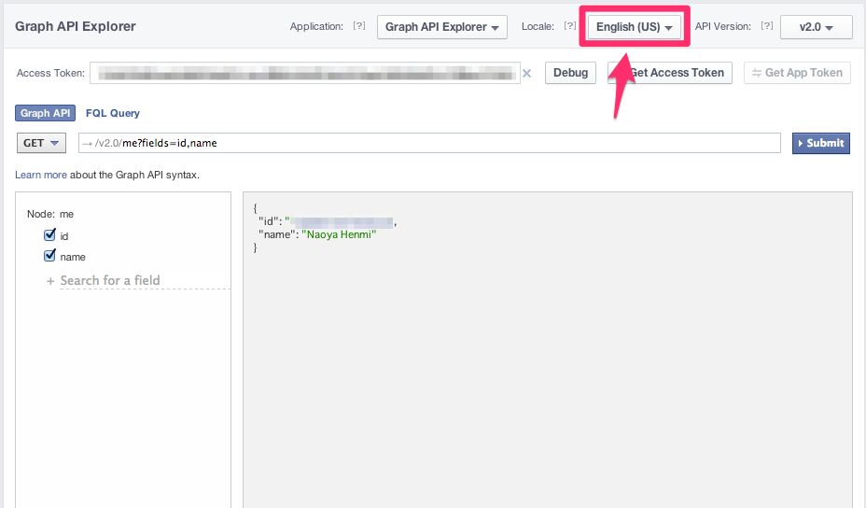Focus the Access Token input field

coord(305,73)
